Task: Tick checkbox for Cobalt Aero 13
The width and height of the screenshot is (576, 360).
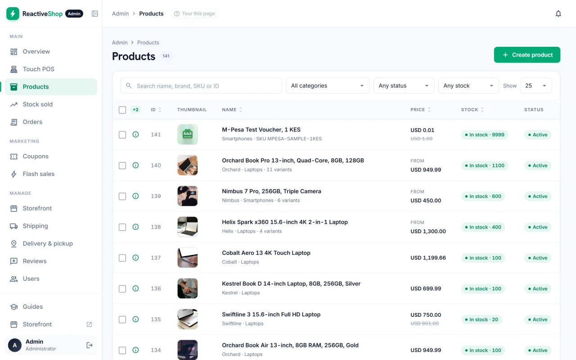Action: pos(122,258)
